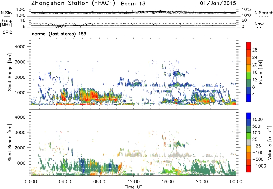273x189 pixels.
Task: Click the "Zhongshan Station (fitACF)" plot title
Action: (x=73, y=3)
